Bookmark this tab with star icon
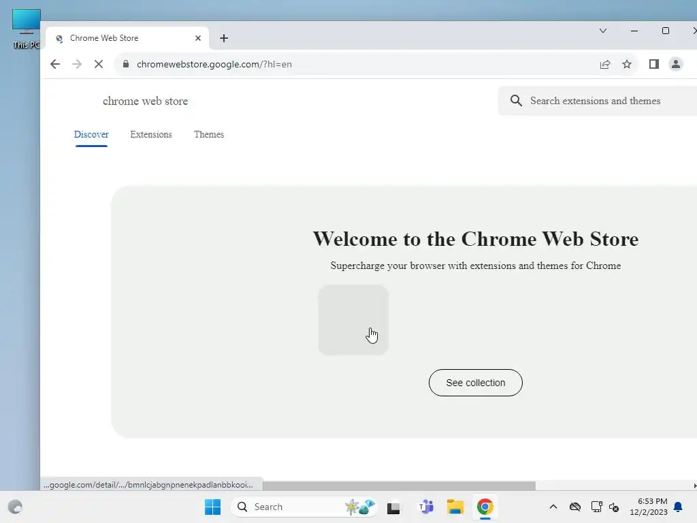Screen dimensions: 697x523 click(627, 64)
